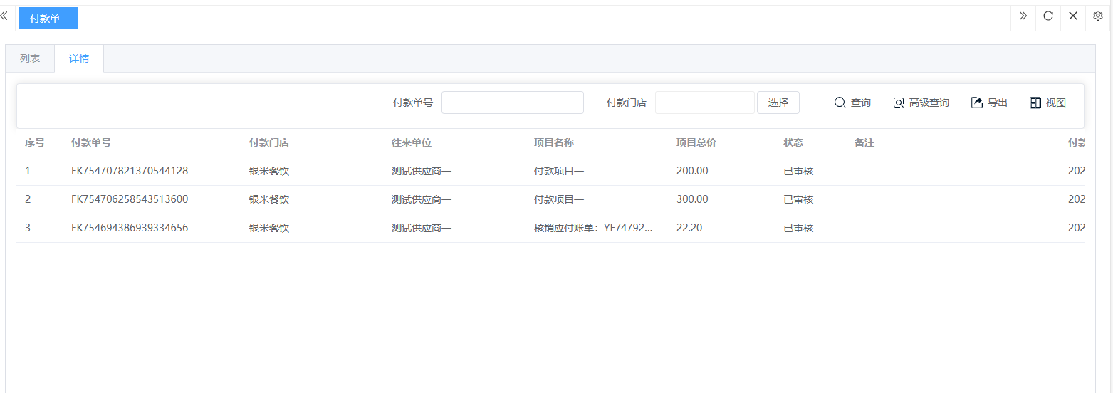Click the 核销应付账单 project name cell

[x=592, y=228]
